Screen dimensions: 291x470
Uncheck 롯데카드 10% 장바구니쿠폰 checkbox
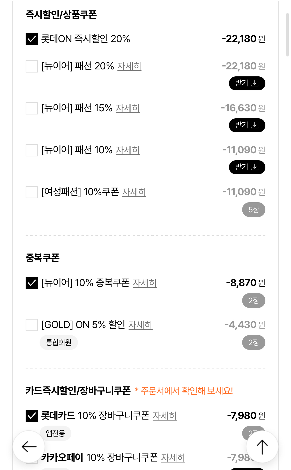(32, 416)
